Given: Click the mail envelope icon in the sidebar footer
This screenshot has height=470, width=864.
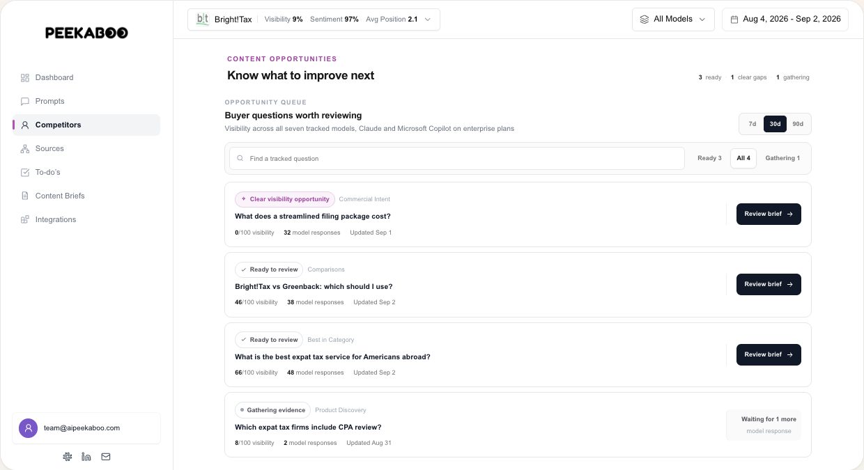Looking at the screenshot, I should (106, 457).
